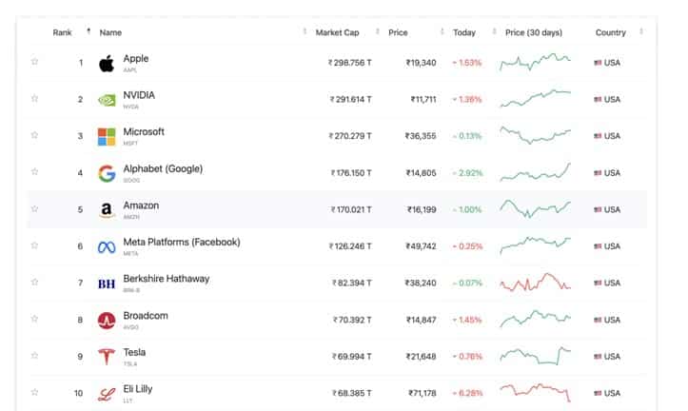Click Amazon market cap ₹170.021 T
This screenshot has width=688, height=411.
(351, 209)
